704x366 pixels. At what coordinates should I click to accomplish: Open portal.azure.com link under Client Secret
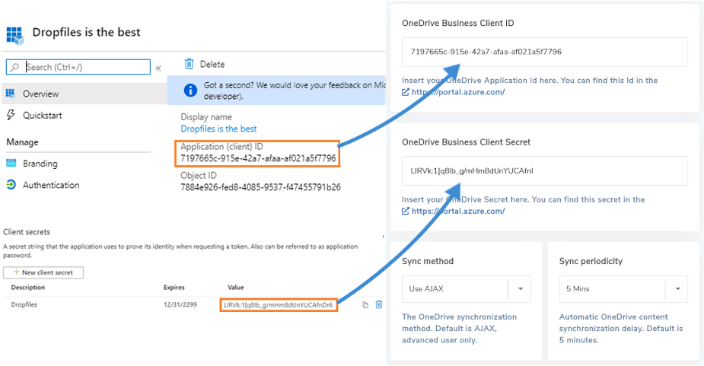point(457,211)
